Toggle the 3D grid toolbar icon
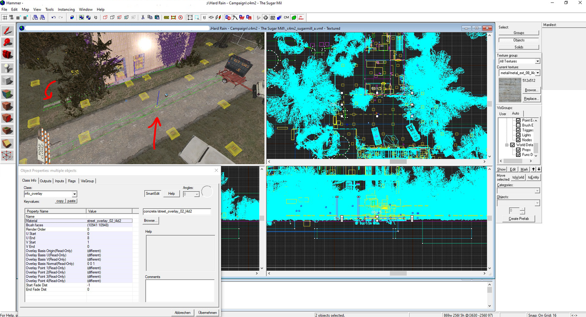586x317 pixels. click(12, 17)
